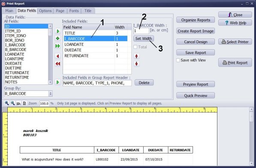Move selected field down with red arrow
This screenshot has width=256, height=168.
[136, 64]
